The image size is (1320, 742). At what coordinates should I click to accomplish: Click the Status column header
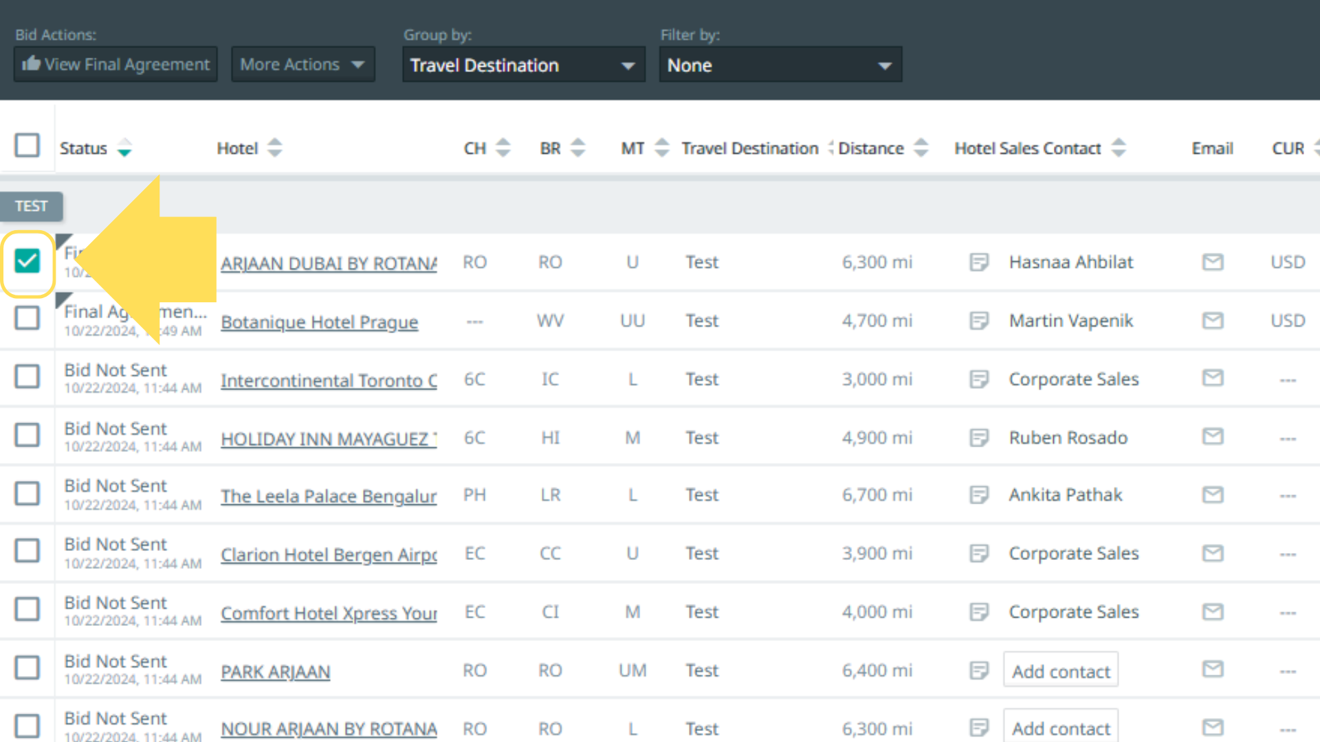(x=84, y=148)
